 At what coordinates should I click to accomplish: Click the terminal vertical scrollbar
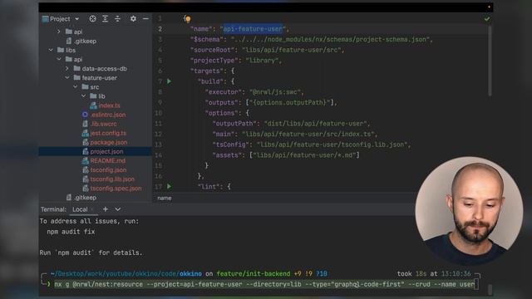(x=490, y=289)
